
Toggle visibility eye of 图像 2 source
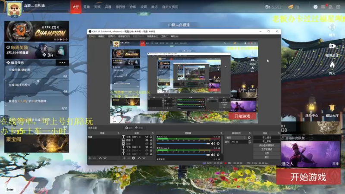(147, 140)
